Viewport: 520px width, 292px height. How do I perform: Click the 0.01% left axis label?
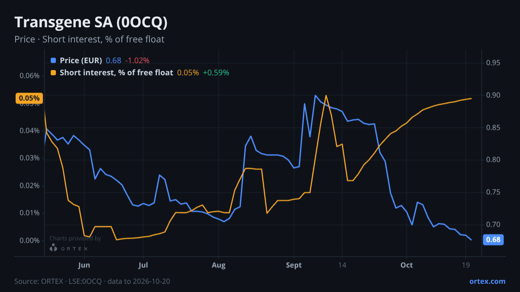tap(29, 213)
